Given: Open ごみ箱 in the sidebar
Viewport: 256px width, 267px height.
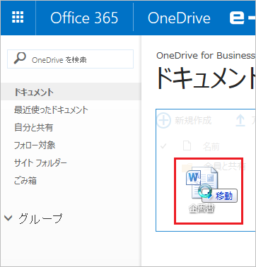Looking at the screenshot, I should 25,181.
